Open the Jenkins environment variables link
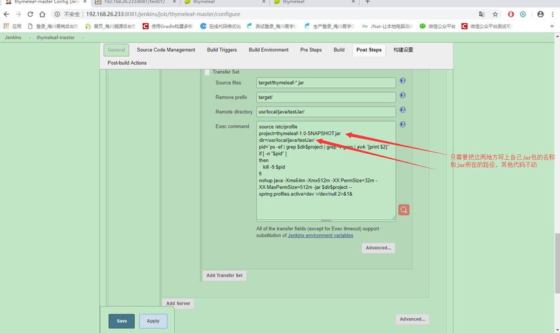Screen dimensions: 560x333 [x=320, y=235]
